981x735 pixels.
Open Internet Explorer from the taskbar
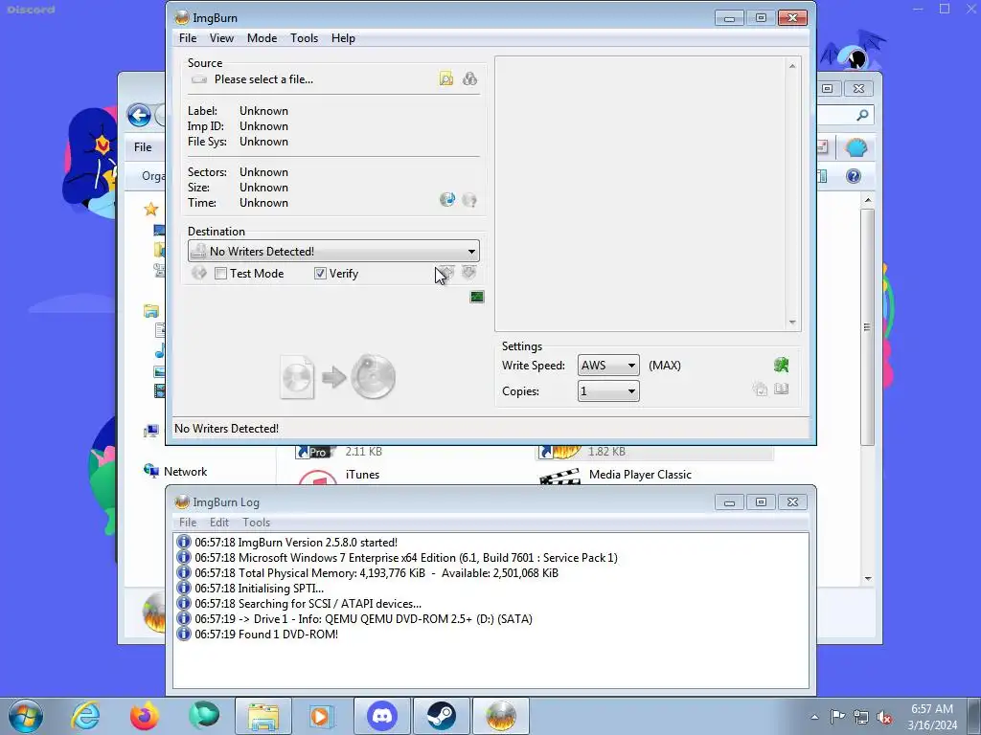(x=85, y=716)
